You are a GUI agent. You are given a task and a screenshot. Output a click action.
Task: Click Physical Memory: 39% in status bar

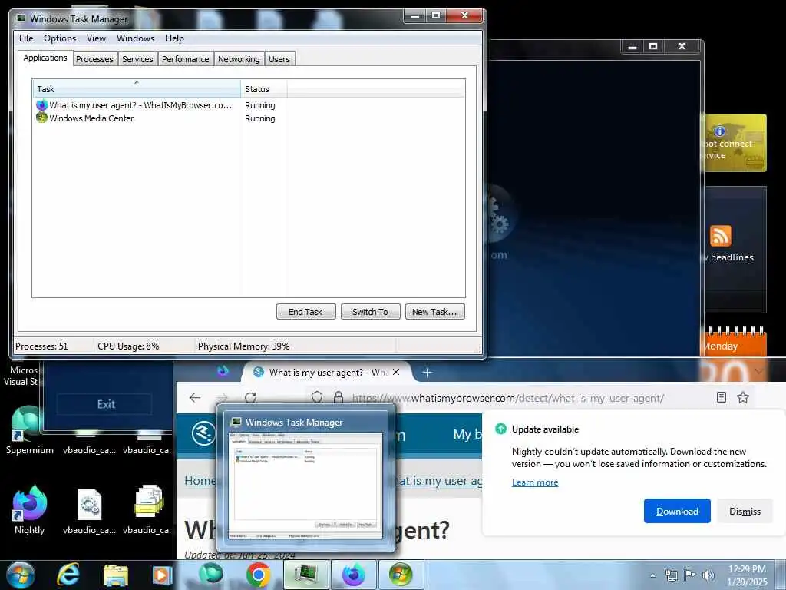coord(243,346)
